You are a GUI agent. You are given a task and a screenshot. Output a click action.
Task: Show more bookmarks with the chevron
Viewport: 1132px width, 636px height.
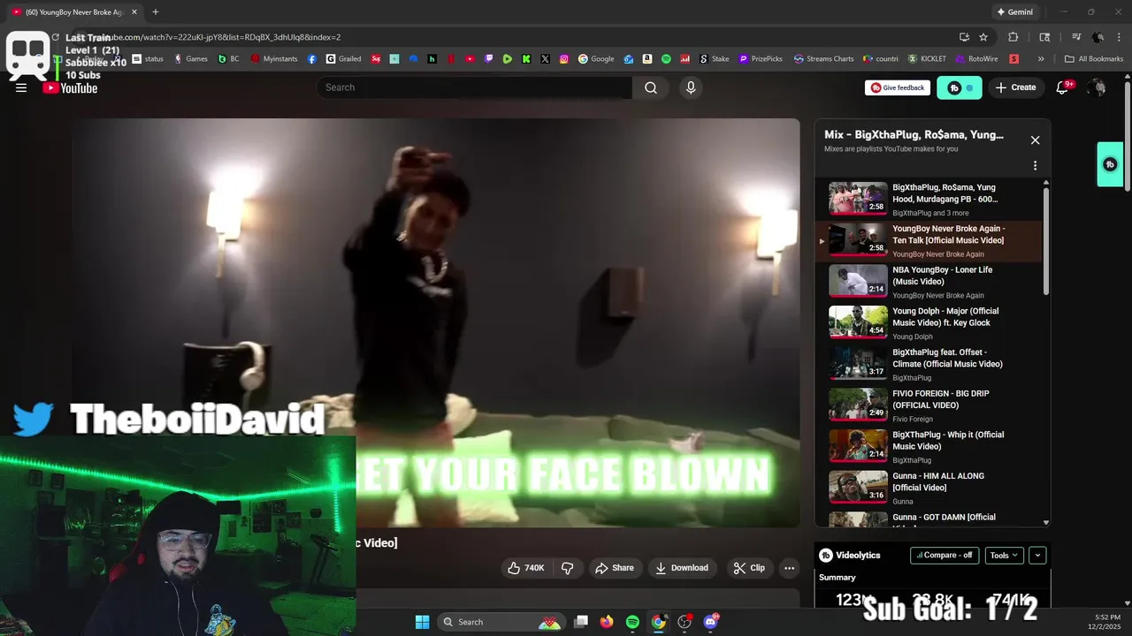[1041, 59]
